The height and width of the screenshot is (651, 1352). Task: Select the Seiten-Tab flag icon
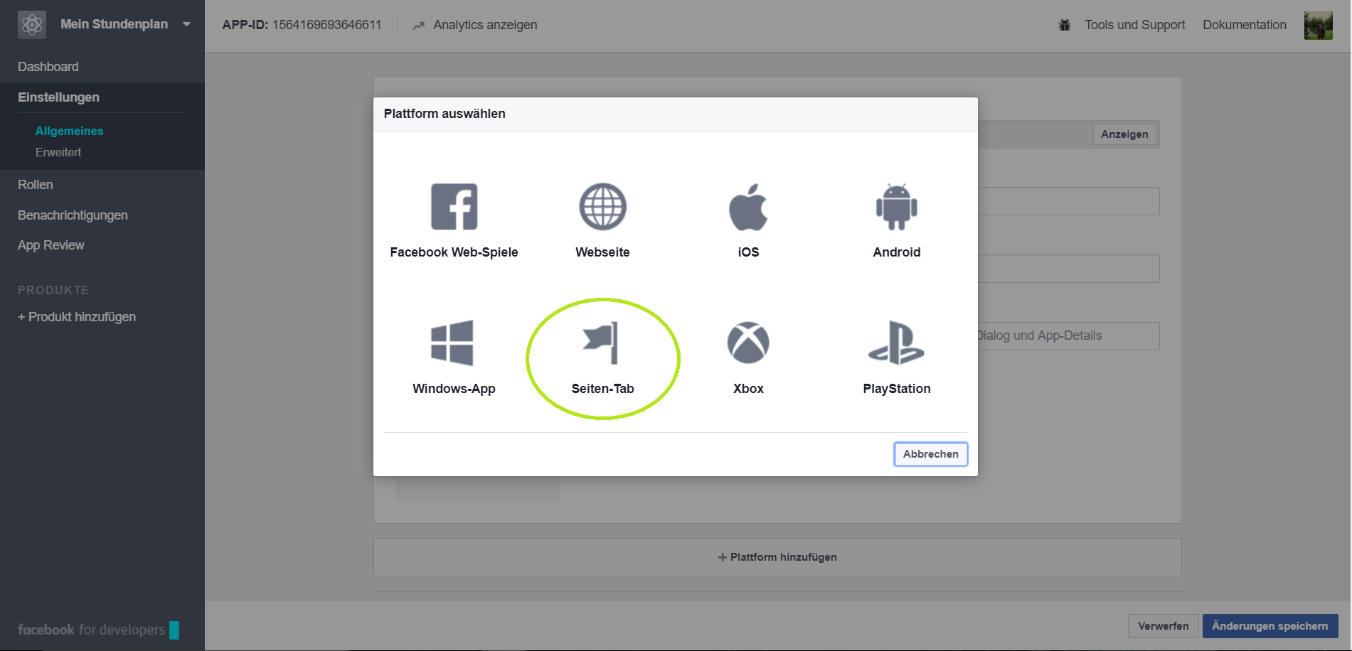(x=601, y=343)
